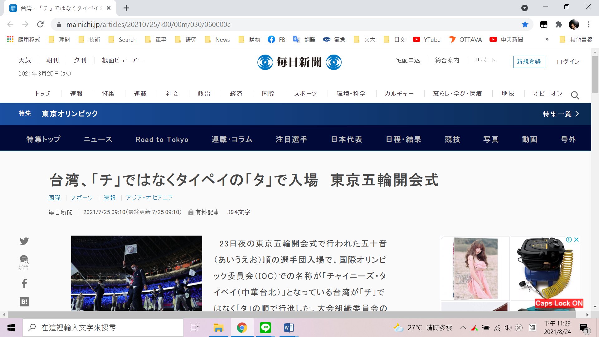Open File Explorer from taskbar

coord(218,328)
